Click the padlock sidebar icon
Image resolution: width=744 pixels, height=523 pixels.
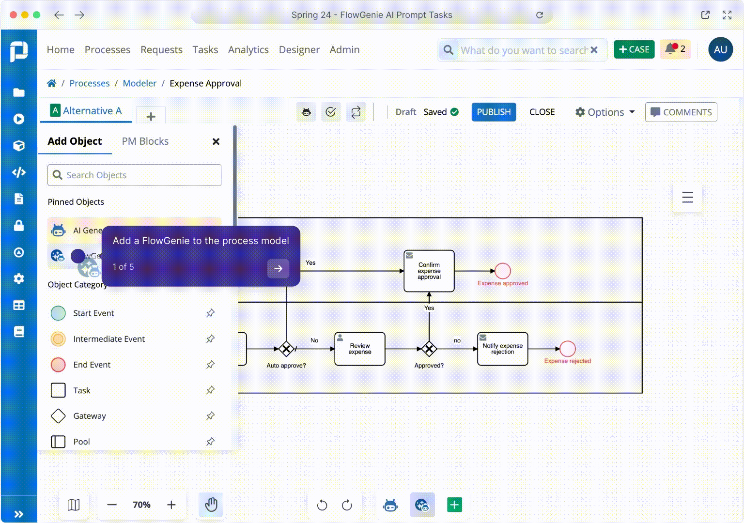click(19, 226)
